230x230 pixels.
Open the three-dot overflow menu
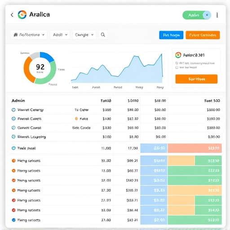pyautogui.click(x=217, y=15)
